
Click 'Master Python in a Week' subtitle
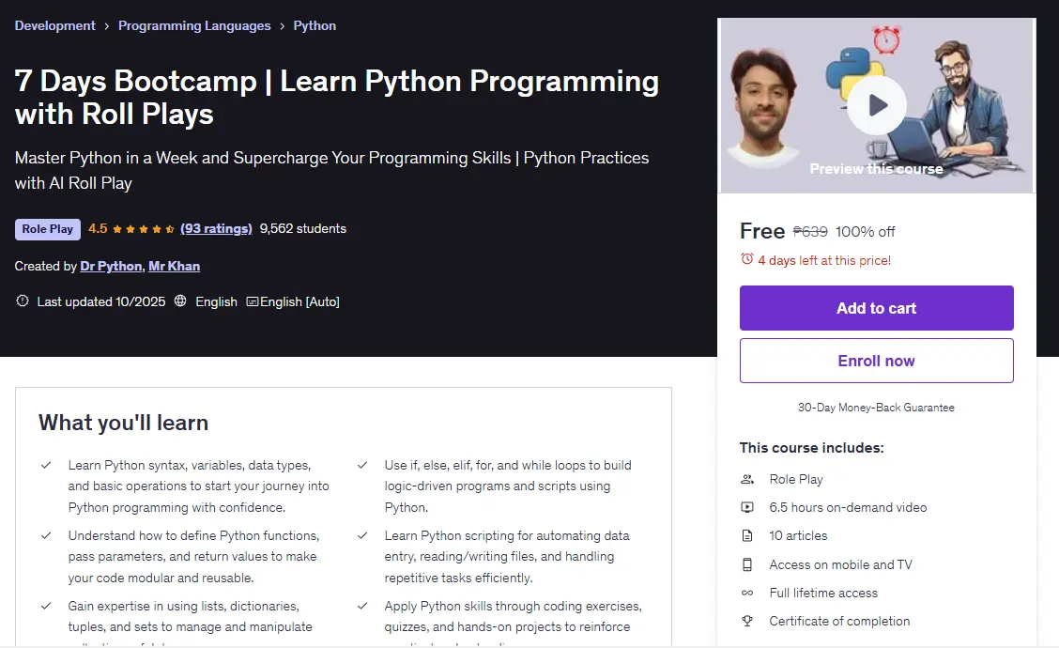(331, 170)
